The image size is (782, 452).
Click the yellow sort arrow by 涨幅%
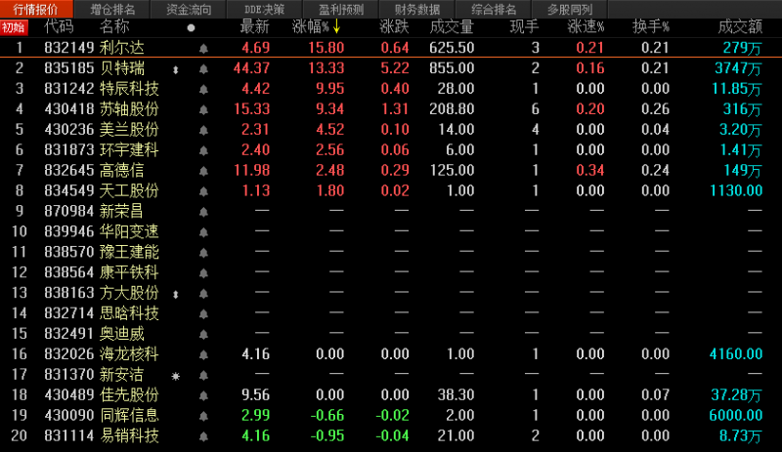click(336, 27)
